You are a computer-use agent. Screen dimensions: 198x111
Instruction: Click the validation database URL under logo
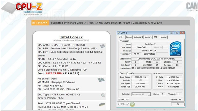[33, 14]
